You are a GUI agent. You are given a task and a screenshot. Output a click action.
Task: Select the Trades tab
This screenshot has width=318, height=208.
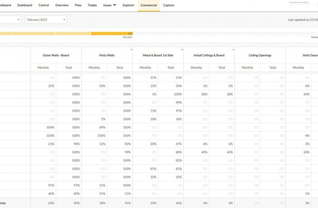92,5
